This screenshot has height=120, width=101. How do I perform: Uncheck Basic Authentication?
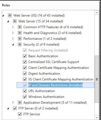25,56
